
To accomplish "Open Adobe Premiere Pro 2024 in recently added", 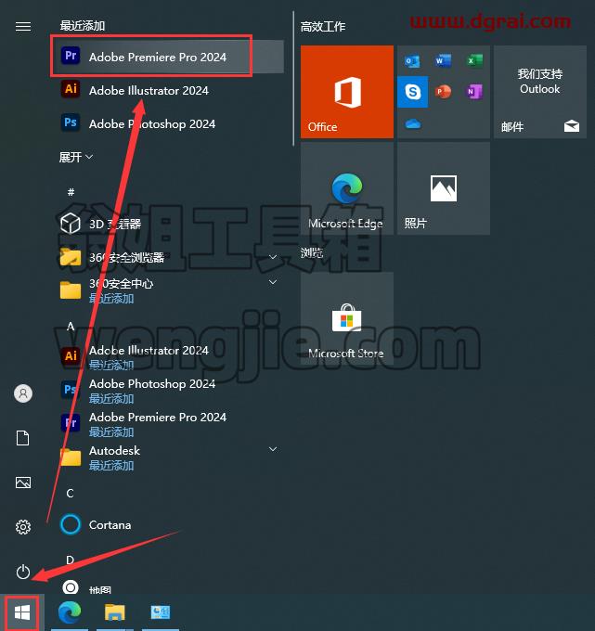I will (x=168, y=57).
